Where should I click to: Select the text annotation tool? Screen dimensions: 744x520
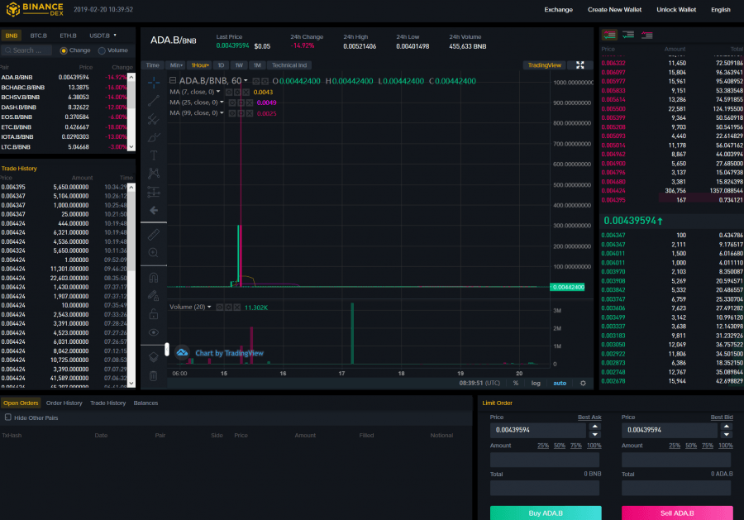pos(153,155)
